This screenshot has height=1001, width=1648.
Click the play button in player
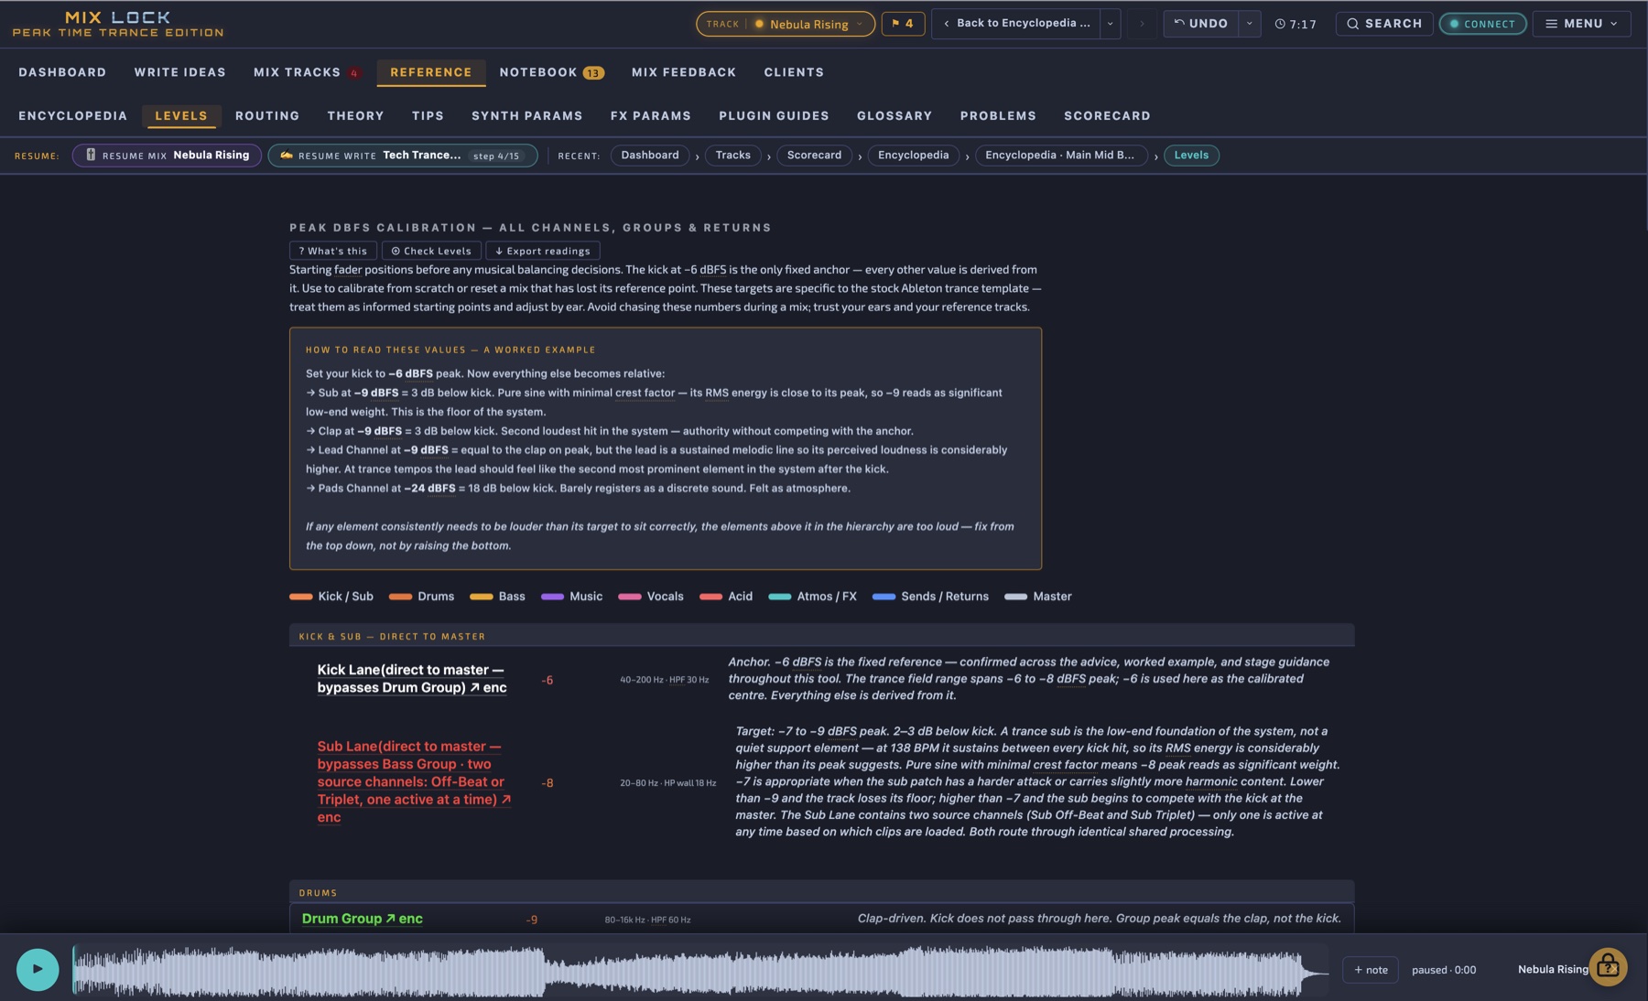point(38,969)
